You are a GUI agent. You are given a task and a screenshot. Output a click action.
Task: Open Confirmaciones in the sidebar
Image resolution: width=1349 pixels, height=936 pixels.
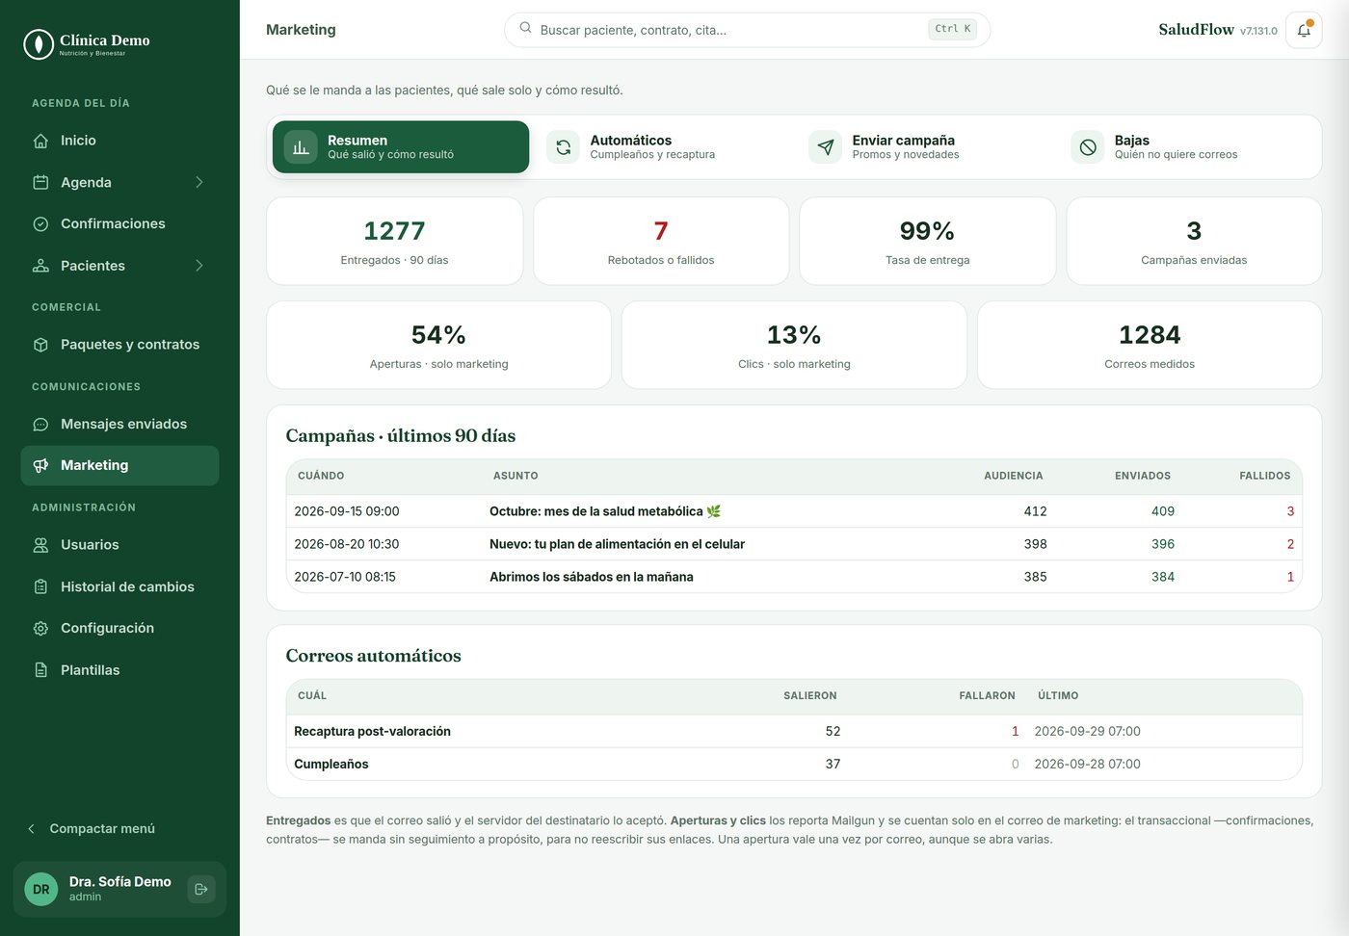[119, 223]
